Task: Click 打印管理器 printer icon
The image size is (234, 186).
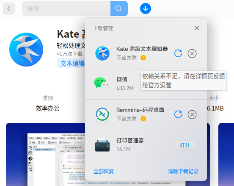Action: (x=102, y=145)
